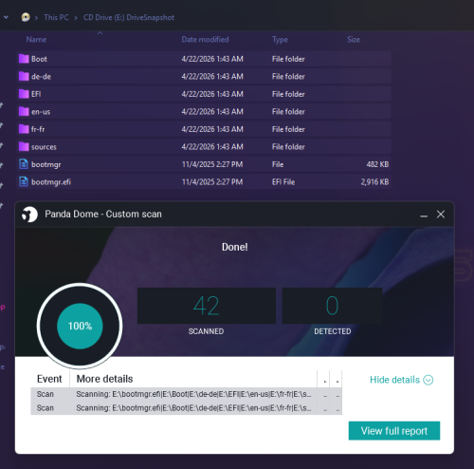Collapse scan details with Hide details

click(401, 380)
